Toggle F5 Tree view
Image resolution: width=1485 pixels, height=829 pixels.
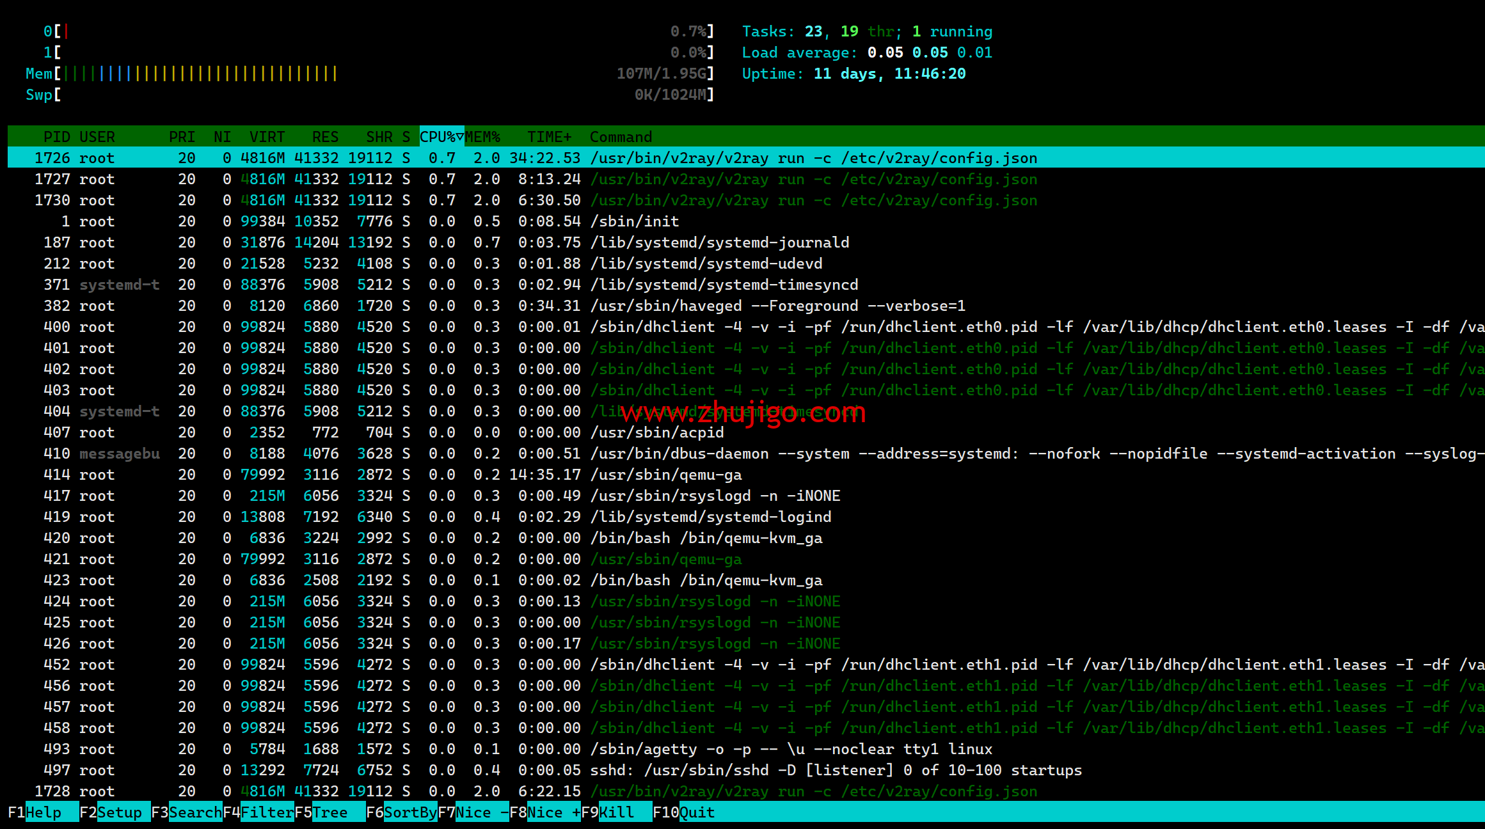[330, 812]
